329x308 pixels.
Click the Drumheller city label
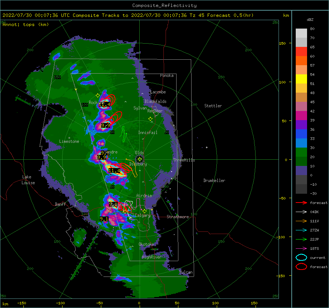pyautogui.click(x=214, y=181)
